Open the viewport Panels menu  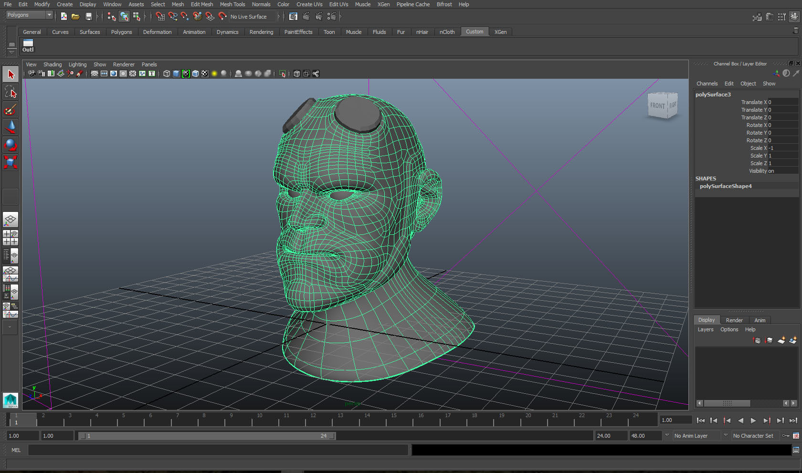(149, 64)
